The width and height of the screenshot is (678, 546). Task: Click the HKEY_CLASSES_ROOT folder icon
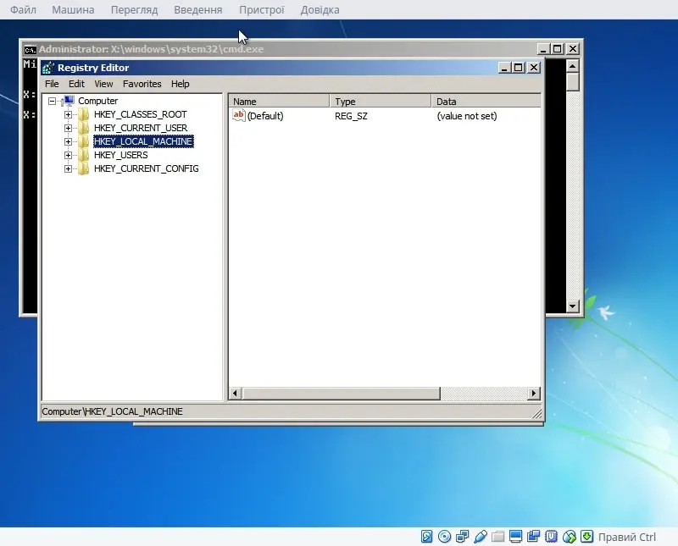point(83,114)
